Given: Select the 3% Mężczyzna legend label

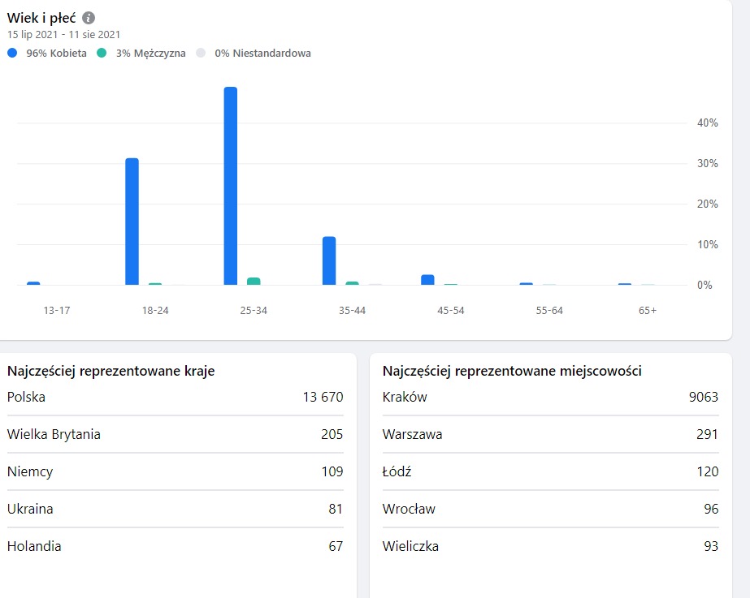Looking at the screenshot, I should 150,53.
